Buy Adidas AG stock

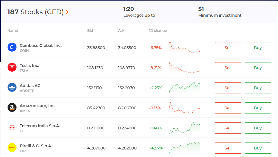(x=258, y=88)
